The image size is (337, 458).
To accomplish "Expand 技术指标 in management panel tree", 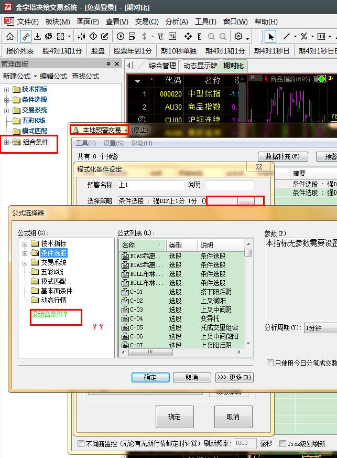I will point(6,90).
